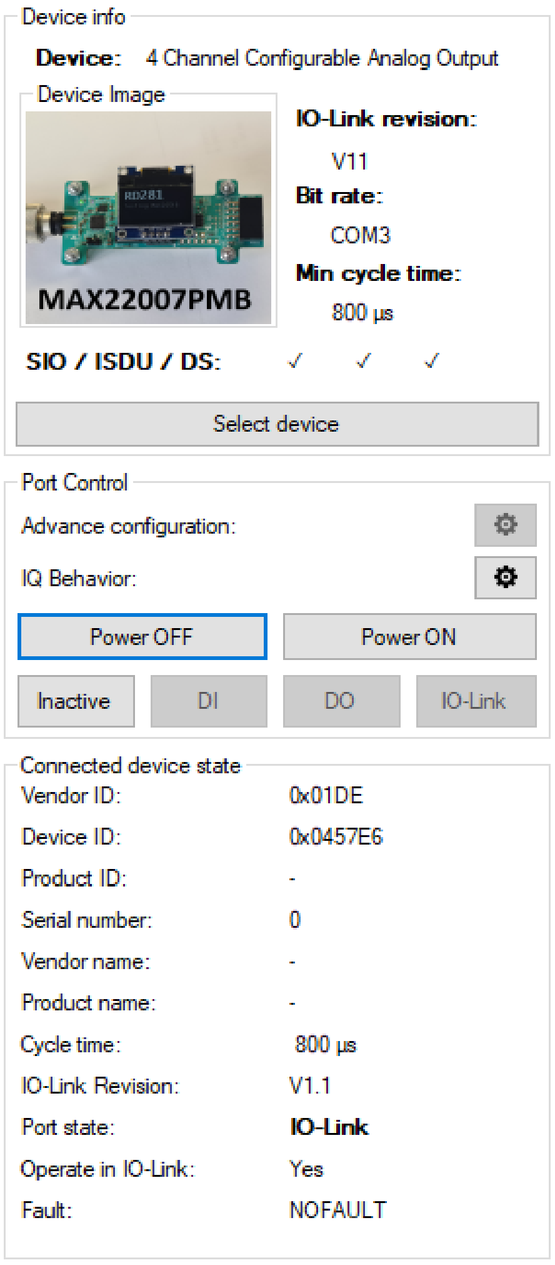
Task: Click the Vendor ID value 0x01DE
Action: click(326, 796)
